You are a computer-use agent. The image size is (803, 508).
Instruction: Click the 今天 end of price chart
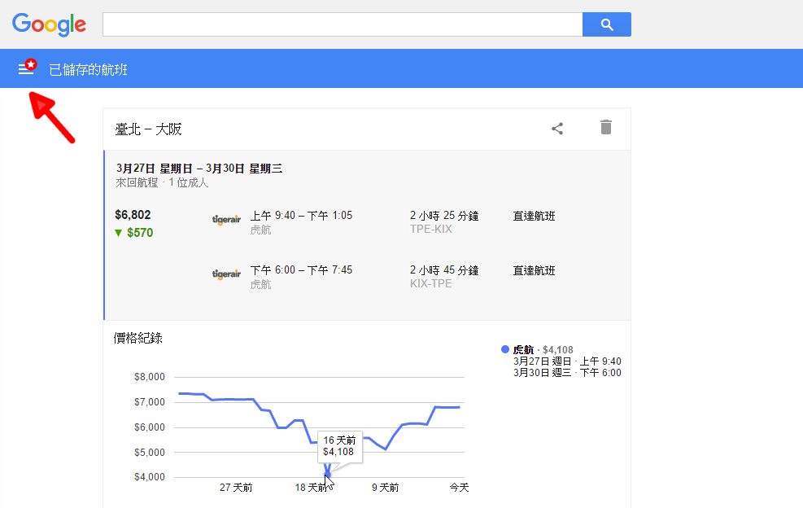tap(460, 487)
